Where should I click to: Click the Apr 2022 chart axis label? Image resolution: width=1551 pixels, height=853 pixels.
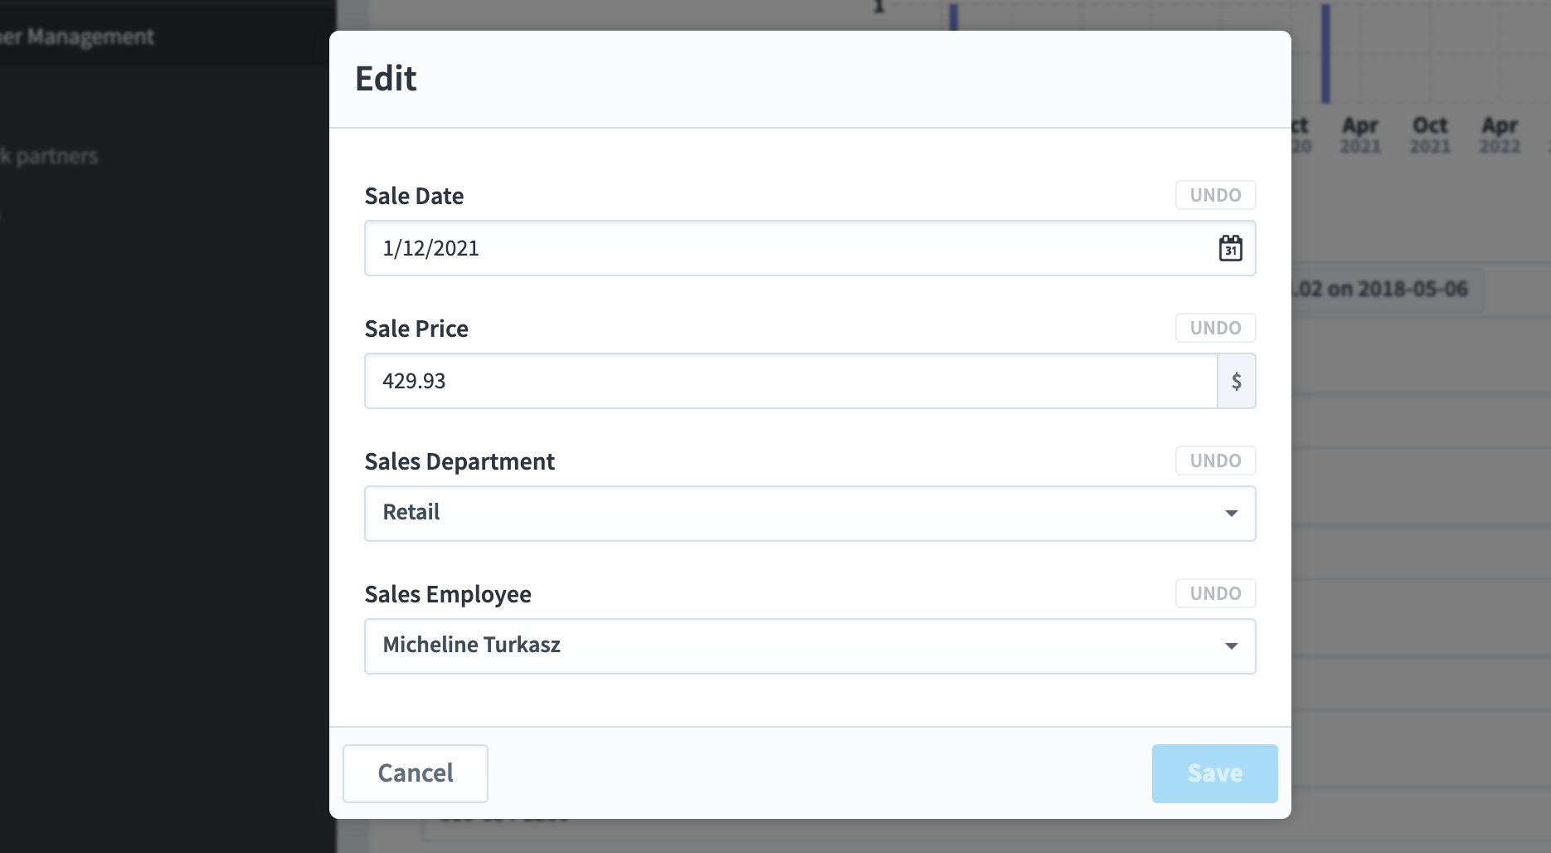tap(1500, 135)
